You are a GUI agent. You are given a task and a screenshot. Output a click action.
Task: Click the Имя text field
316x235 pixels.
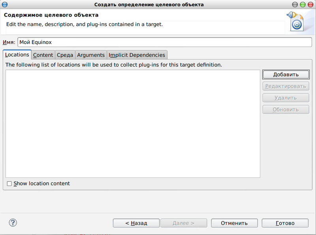(x=165, y=42)
